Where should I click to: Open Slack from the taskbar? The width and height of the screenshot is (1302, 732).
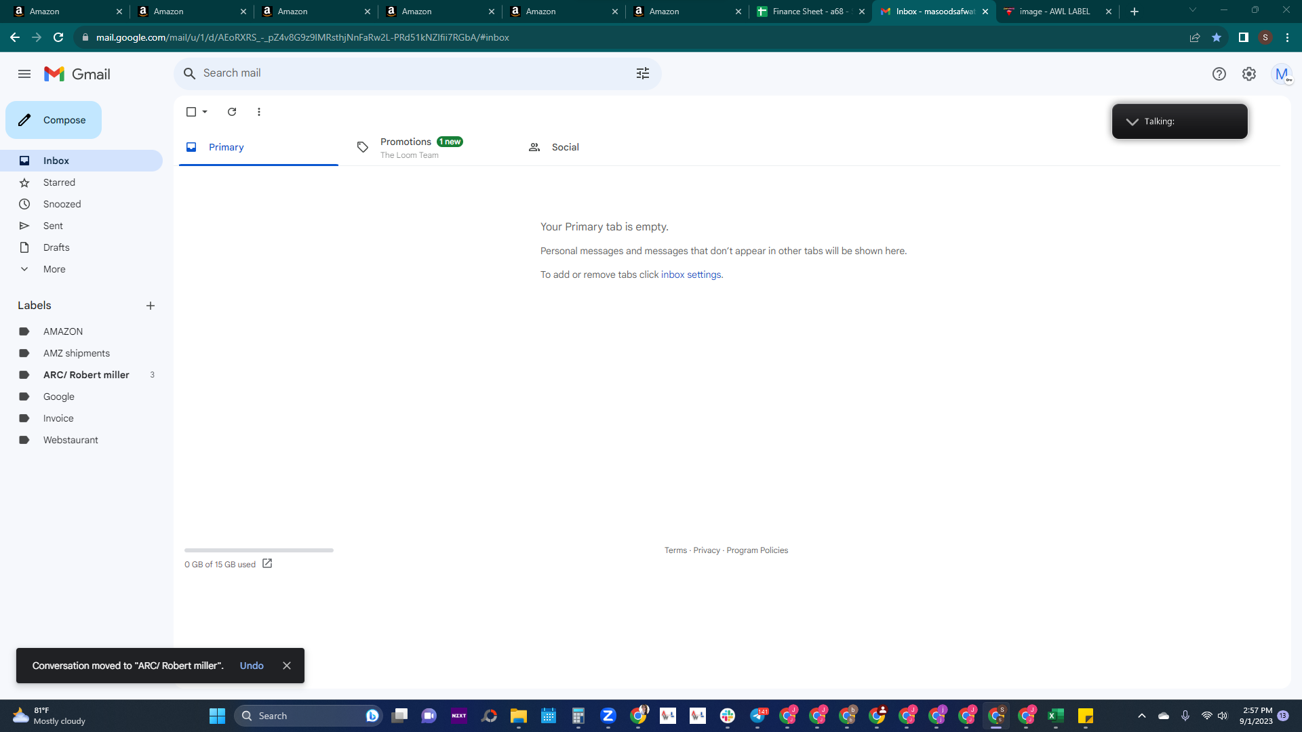728,716
